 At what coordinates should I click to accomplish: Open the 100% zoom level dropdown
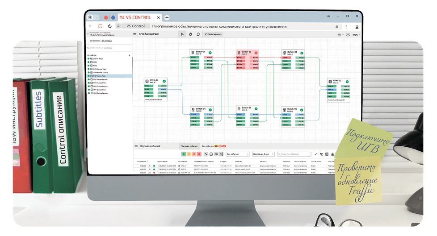pos(356,34)
